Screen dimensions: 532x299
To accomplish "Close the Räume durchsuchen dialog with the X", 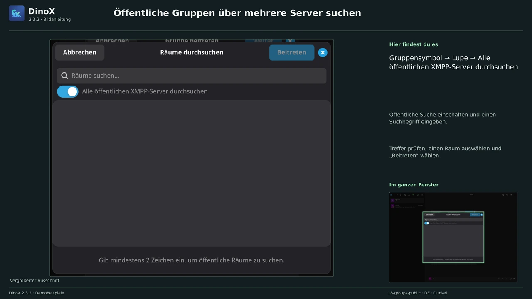I will coord(323,53).
